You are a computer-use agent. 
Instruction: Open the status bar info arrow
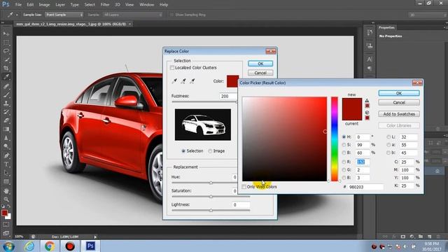(x=95, y=237)
